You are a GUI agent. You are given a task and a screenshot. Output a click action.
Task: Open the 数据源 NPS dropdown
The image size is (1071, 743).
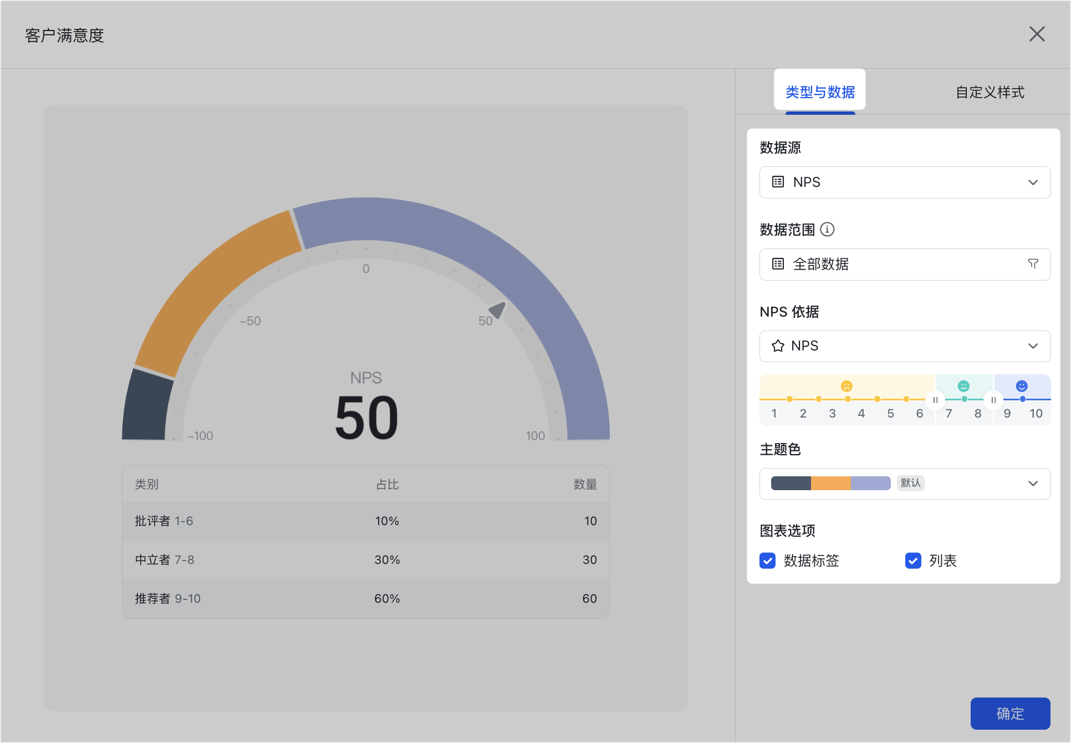905,182
